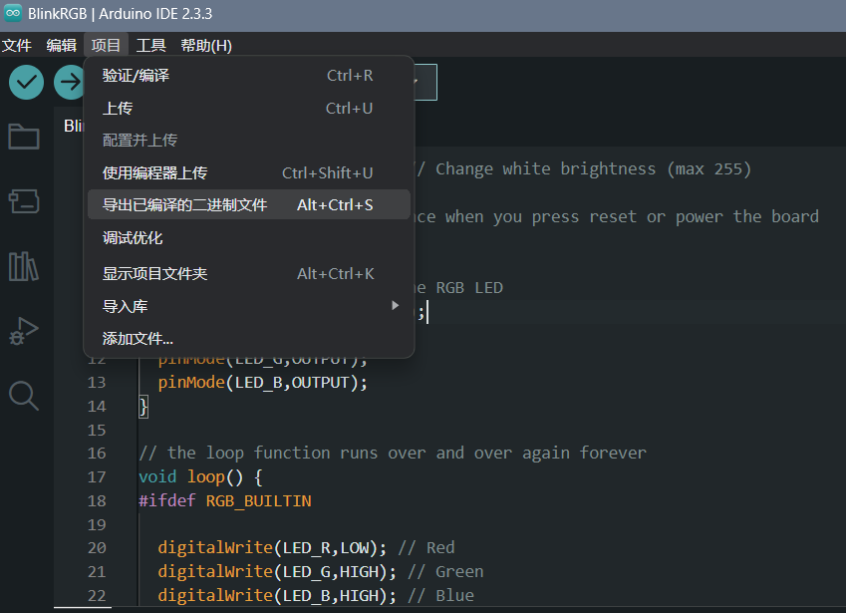Select 验证/编译 from the menu
The height and width of the screenshot is (613, 846).
[x=249, y=76]
